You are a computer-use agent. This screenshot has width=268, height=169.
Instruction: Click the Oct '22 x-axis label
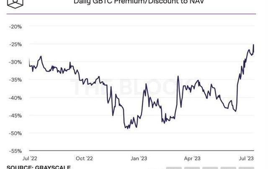(84, 159)
